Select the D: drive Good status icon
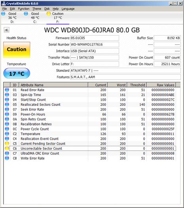 3,13
